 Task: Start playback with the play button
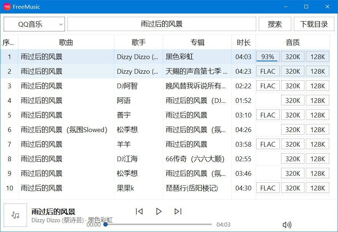pos(159,211)
